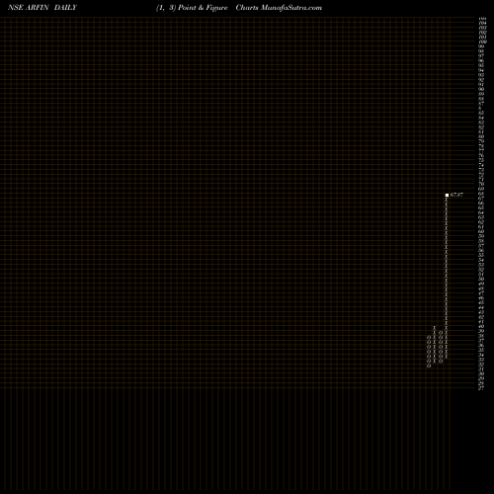
Task: Click the current price value label beside marker
Action: pyautogui.click(x=456, y=195)
